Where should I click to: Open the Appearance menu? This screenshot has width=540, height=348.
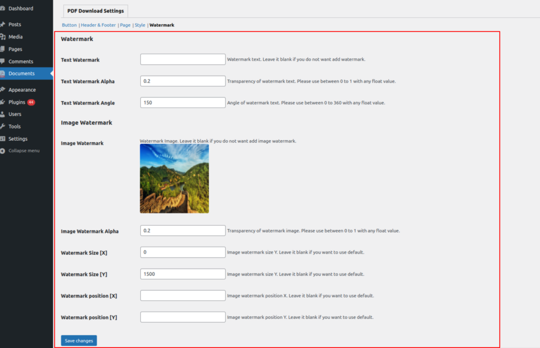[x=23, y=89]
